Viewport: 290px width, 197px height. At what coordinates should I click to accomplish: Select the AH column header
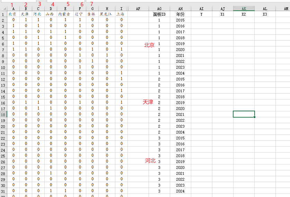point(181,9)
